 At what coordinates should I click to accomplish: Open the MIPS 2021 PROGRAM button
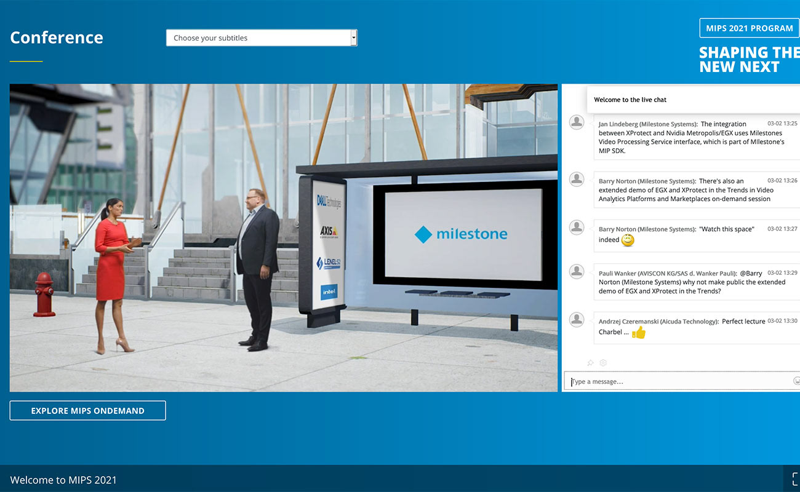[x=750, y=28]
